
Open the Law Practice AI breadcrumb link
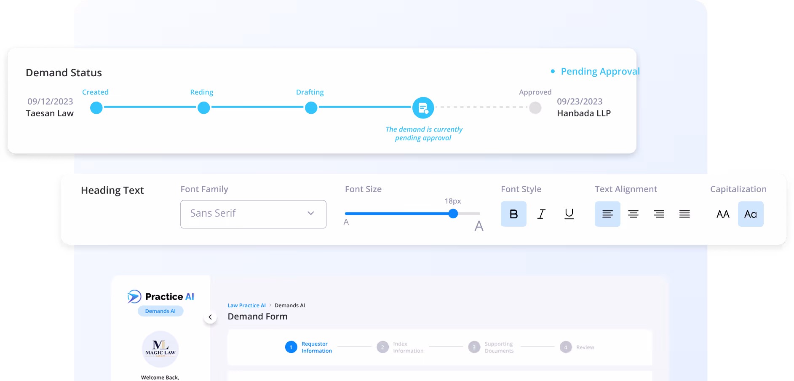246,305
